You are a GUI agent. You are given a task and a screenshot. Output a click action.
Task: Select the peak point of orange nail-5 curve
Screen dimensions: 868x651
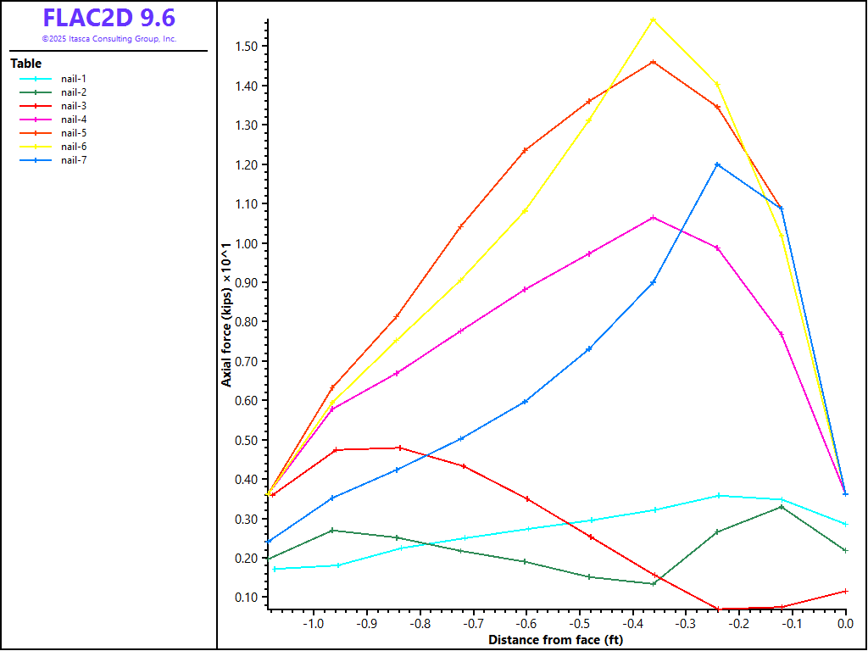(653, 62)
